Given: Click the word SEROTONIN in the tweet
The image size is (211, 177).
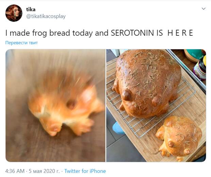Looking at the screenshot, I should (132, 33).
